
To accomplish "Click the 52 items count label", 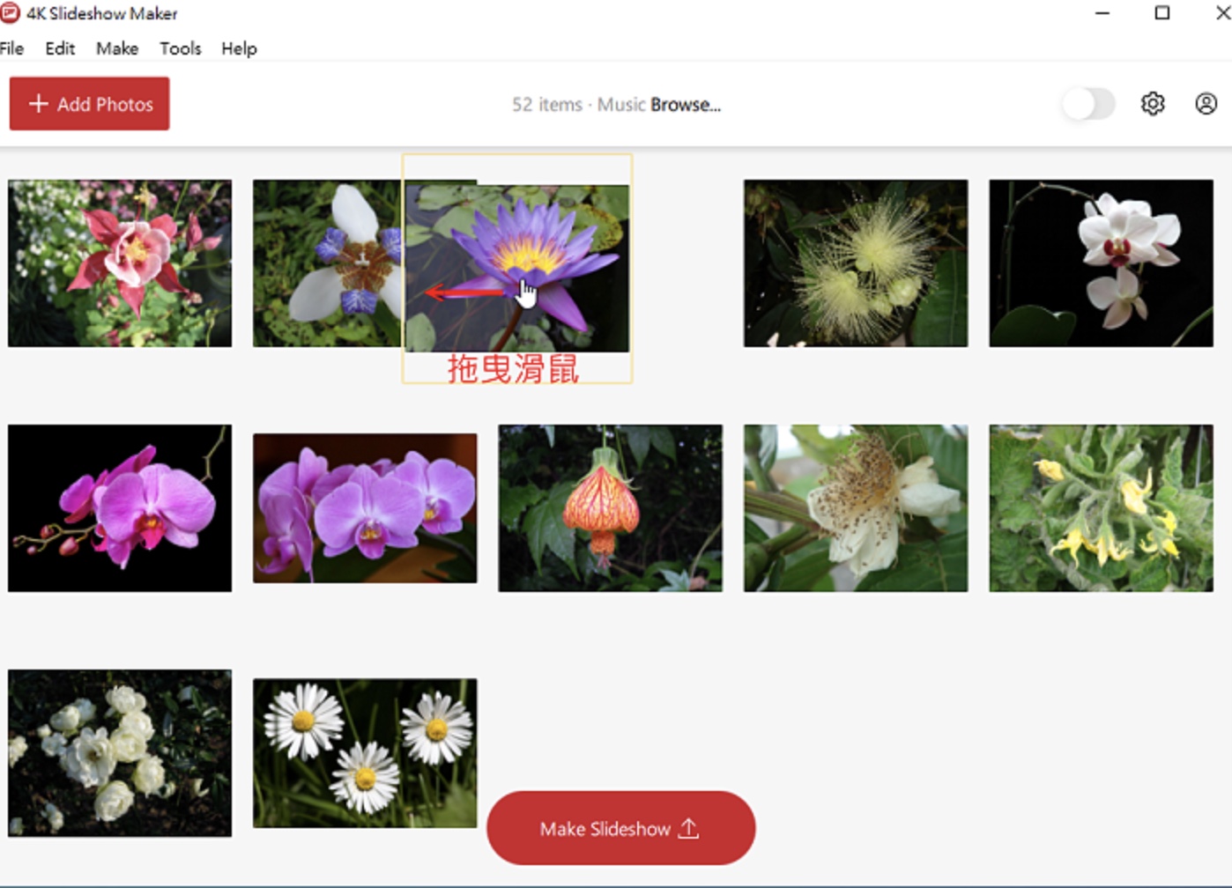I will click(547, 105).
